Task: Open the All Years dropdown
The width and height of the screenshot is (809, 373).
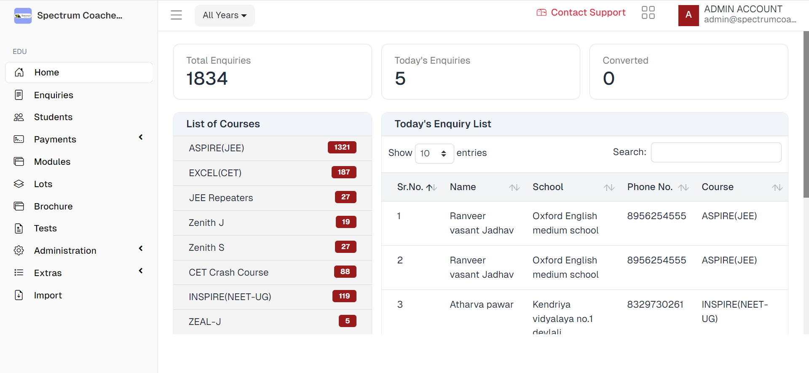Action: [225, 16]
